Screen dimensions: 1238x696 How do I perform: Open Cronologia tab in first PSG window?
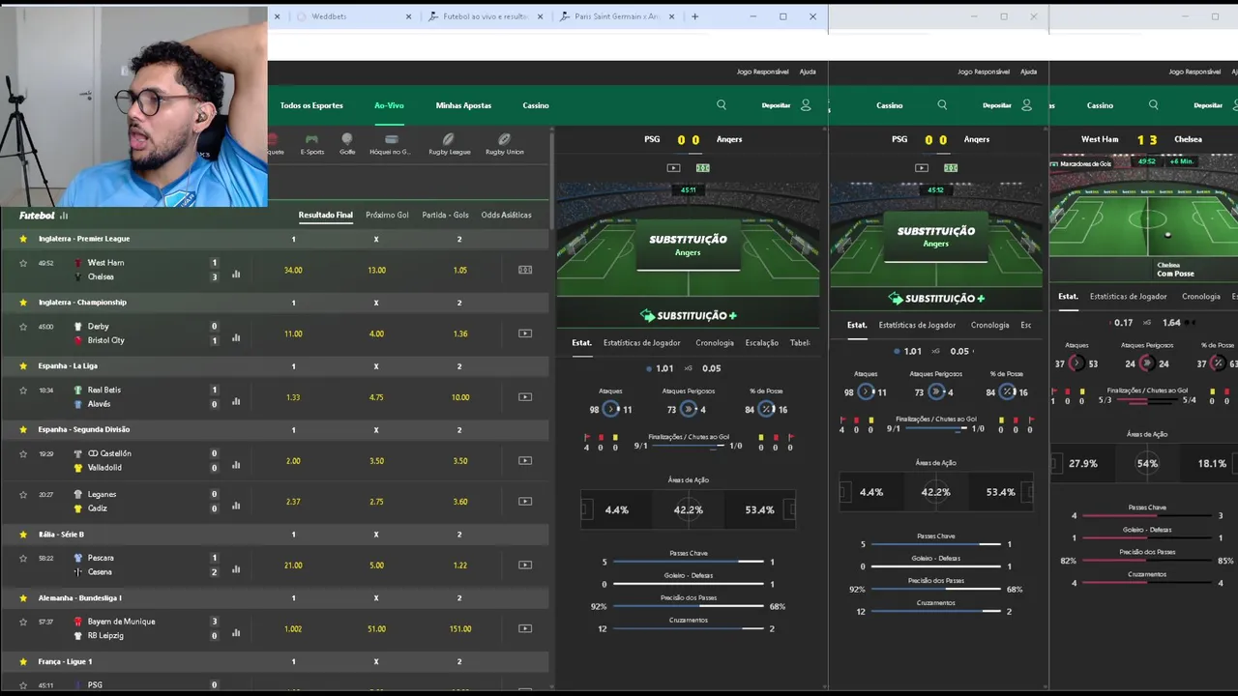click(715, 342)
